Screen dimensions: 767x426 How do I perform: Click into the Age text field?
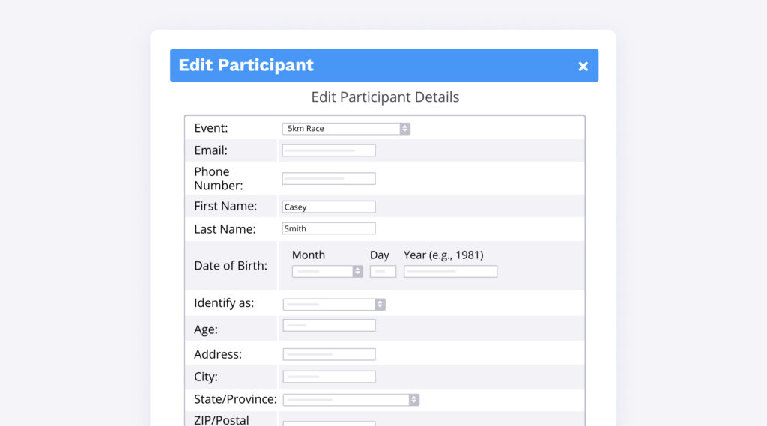[329, 325]
